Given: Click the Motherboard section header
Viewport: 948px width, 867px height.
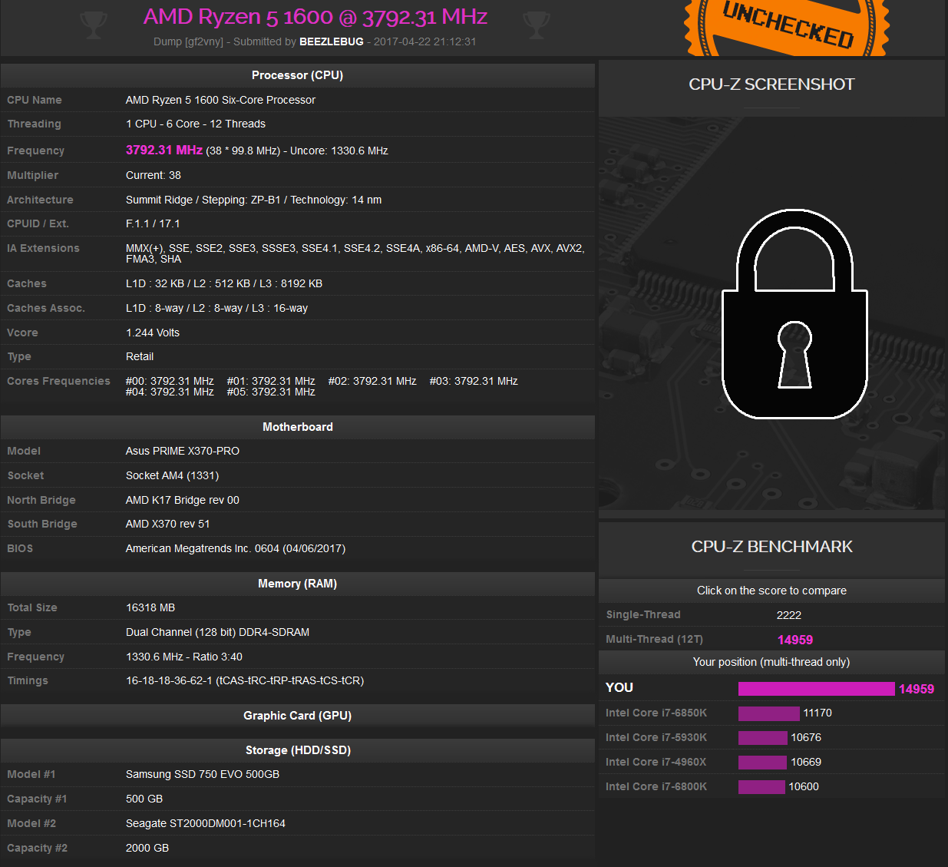Looking at the screenshot, I should [x=298, y=427].
